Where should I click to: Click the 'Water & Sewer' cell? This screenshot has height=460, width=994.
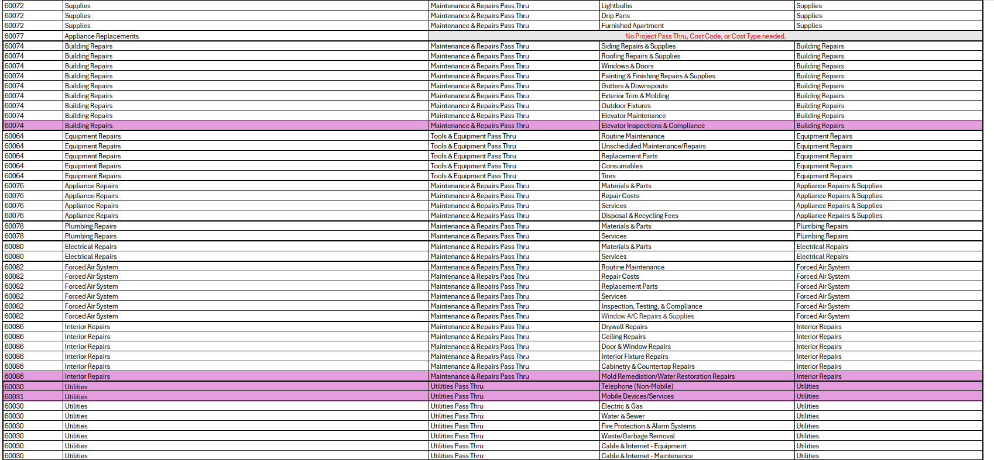tap(697, 416)
